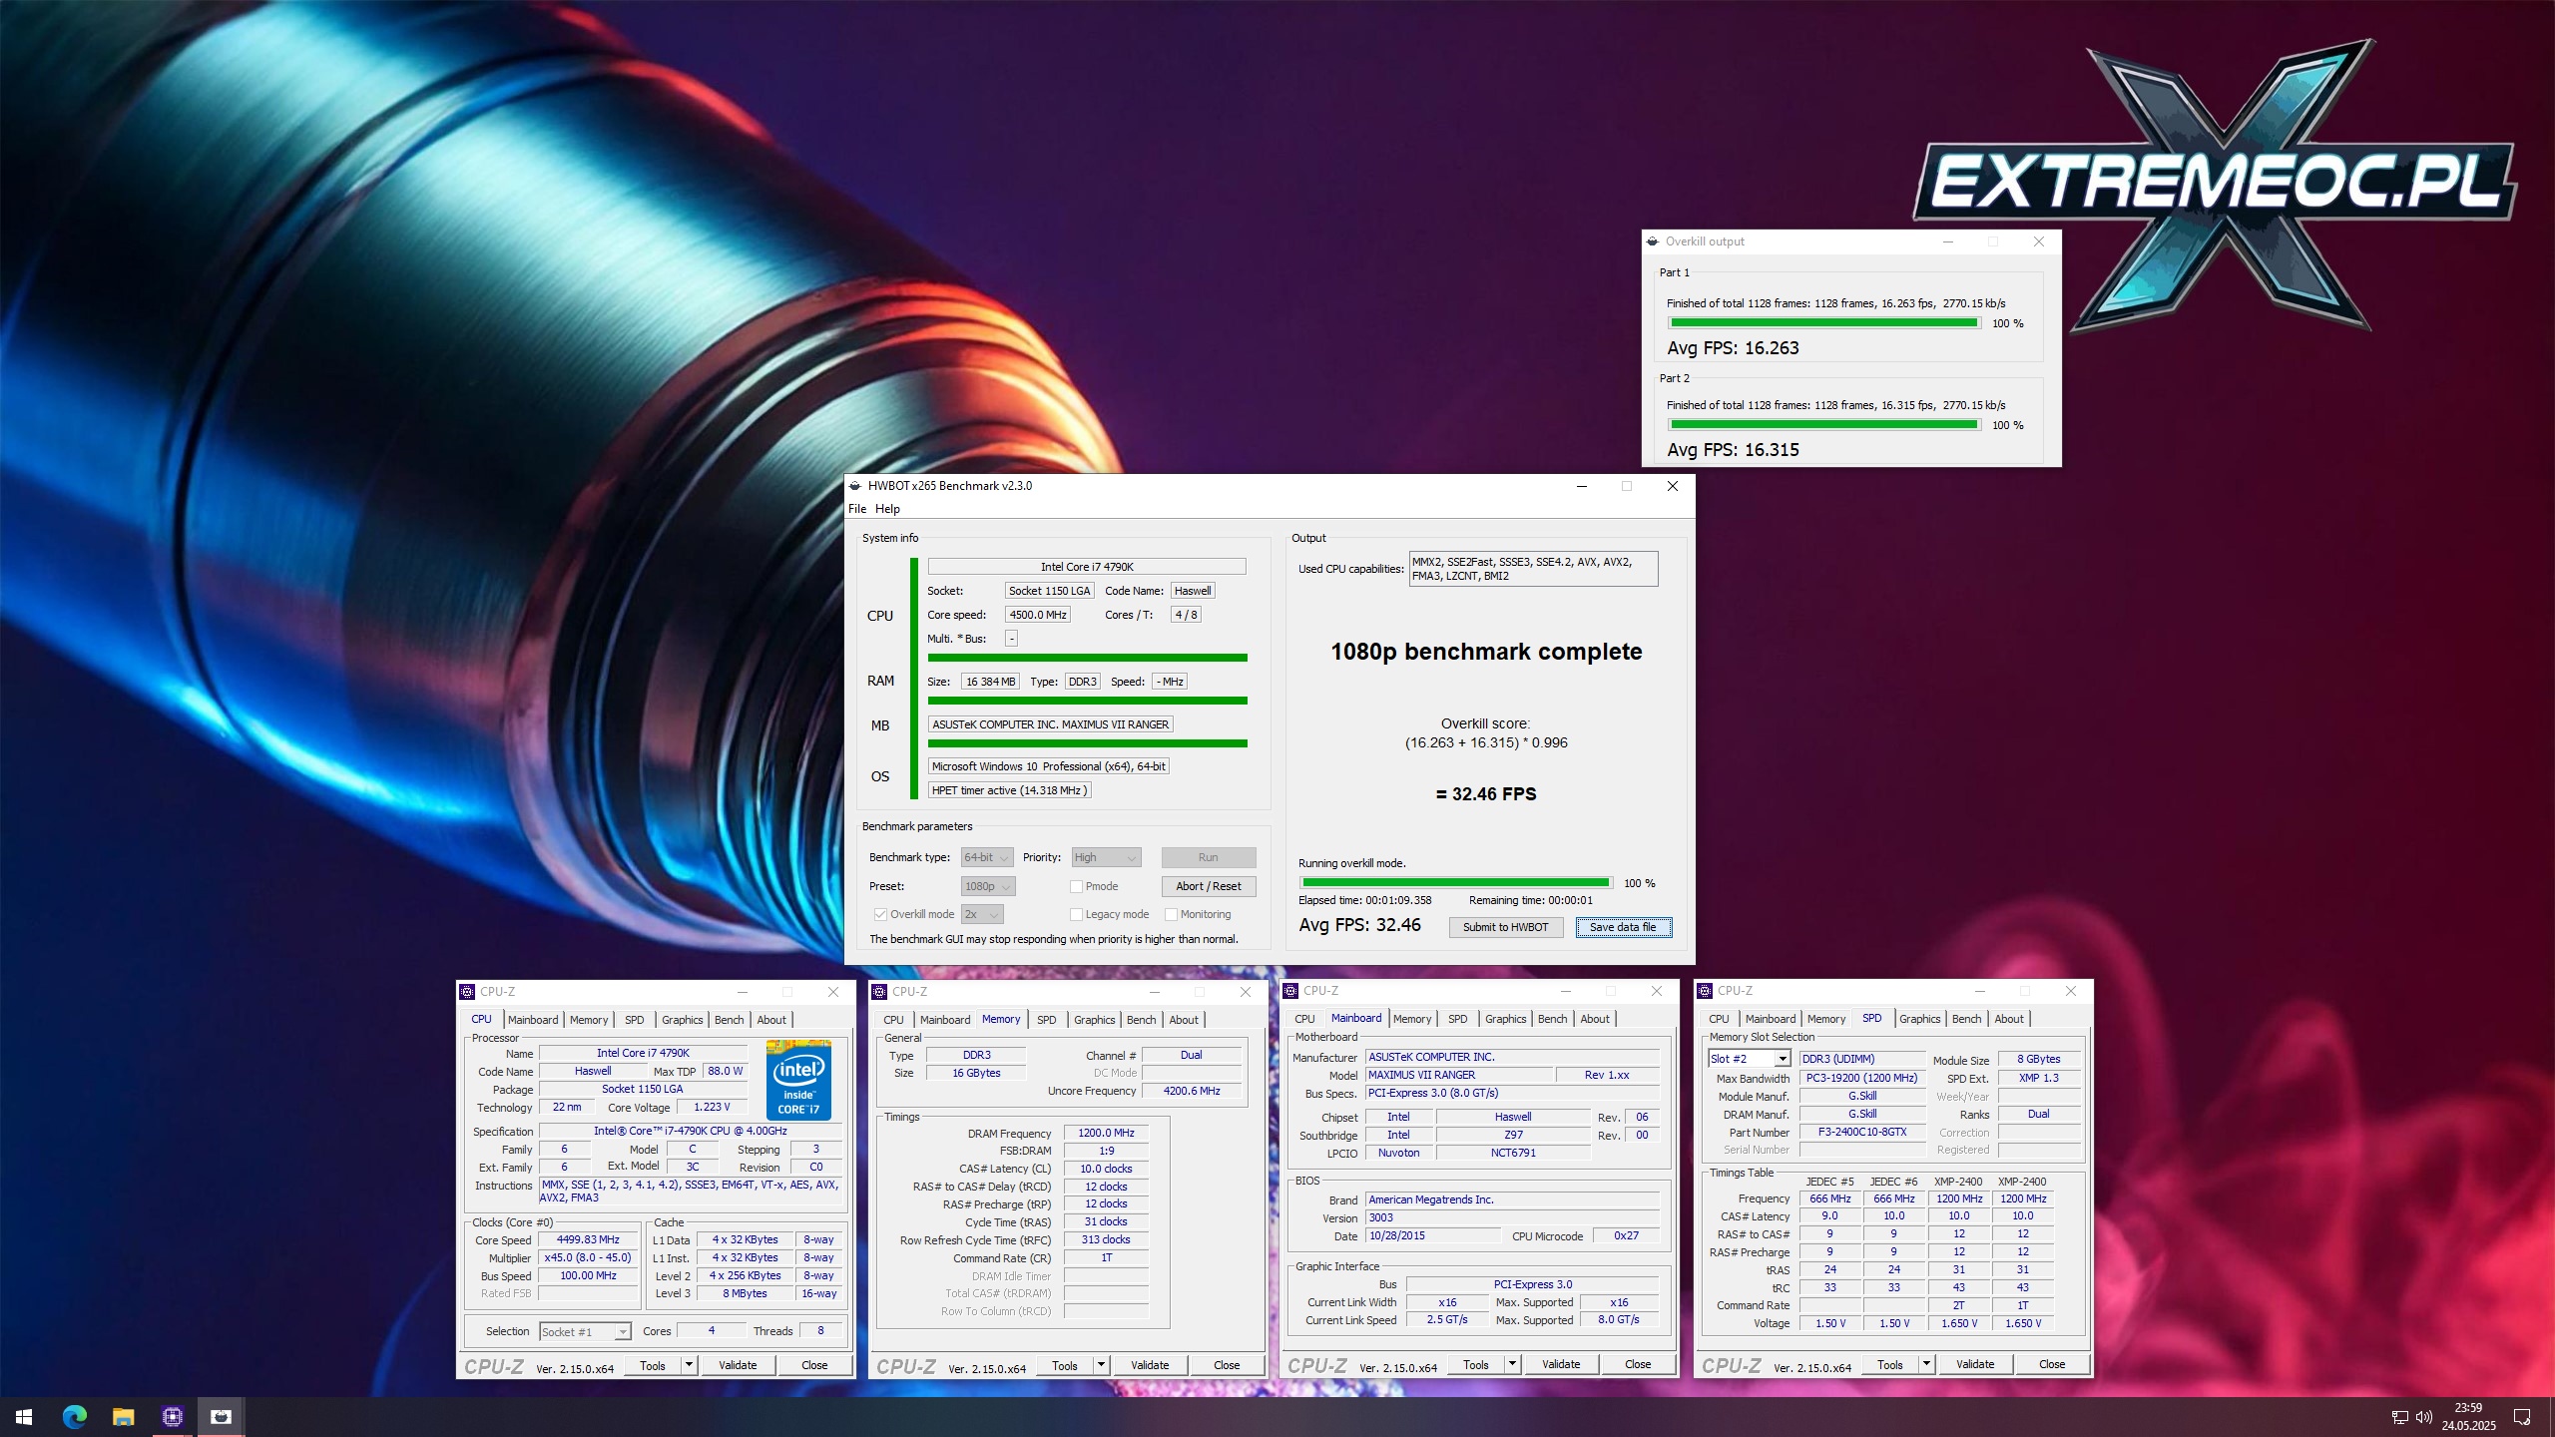2555x1437 pixels.
Task: Click the Submit to HWBOT button
Action: pyautogui.click(x=1505, y=927)
